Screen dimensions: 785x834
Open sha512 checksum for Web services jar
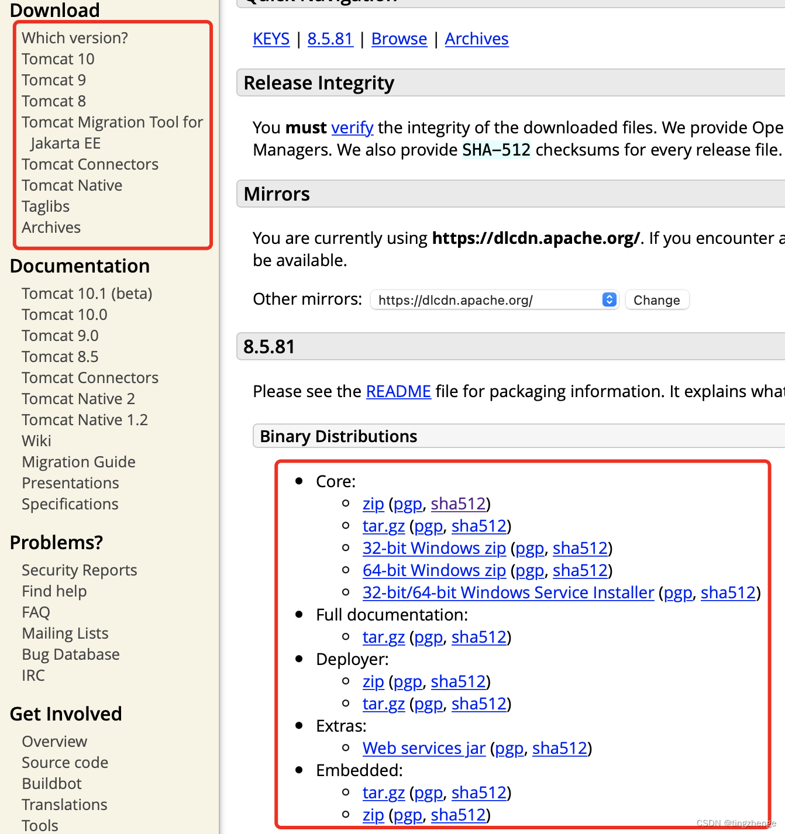click(560, 748)
